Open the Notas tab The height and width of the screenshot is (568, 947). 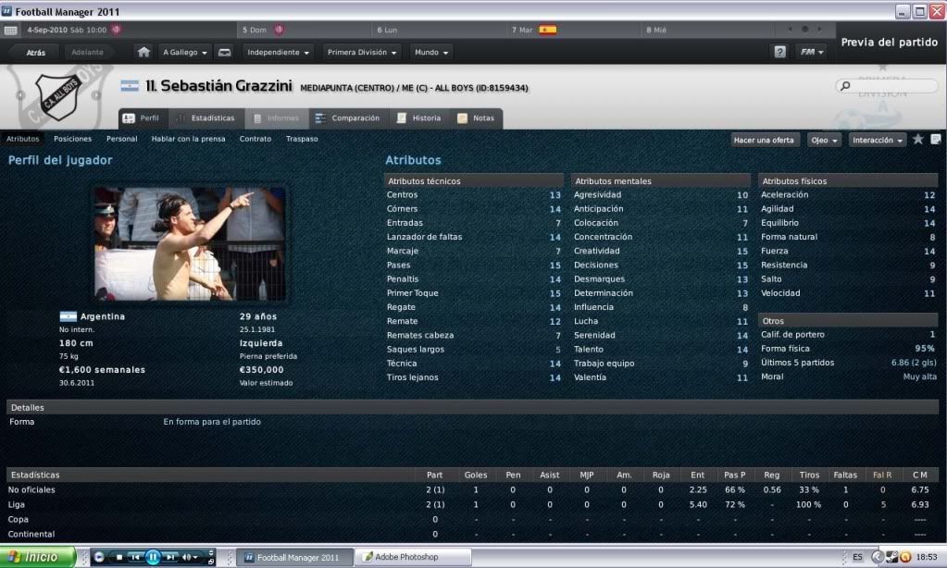(476, 118)
